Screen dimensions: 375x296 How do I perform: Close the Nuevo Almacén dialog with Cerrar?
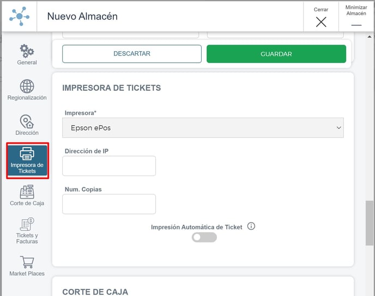(x=321, y=16)
